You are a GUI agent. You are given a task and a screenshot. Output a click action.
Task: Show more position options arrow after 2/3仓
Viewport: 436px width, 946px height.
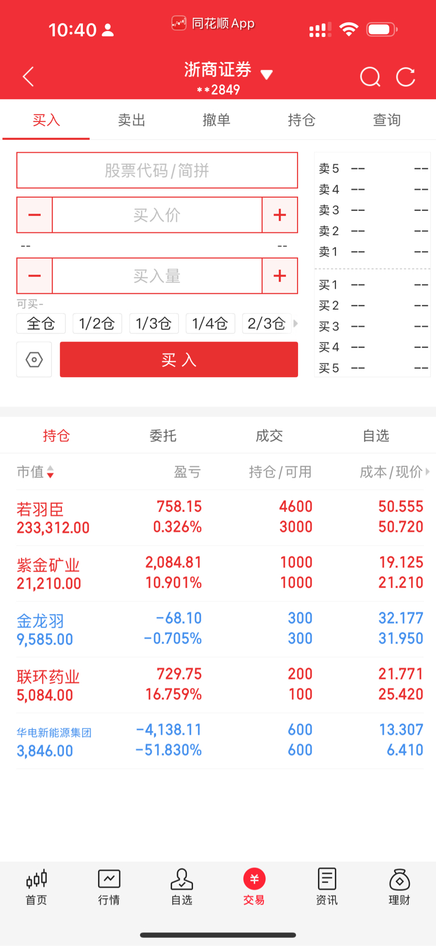click(295, 323)
